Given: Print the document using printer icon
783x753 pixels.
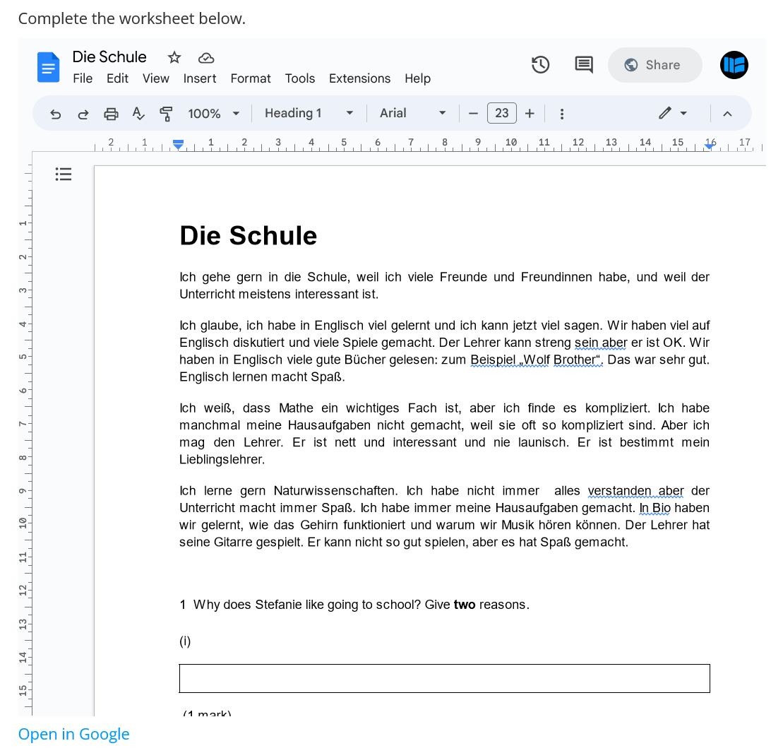Looking at the screenshot, I should click(111, 114).
